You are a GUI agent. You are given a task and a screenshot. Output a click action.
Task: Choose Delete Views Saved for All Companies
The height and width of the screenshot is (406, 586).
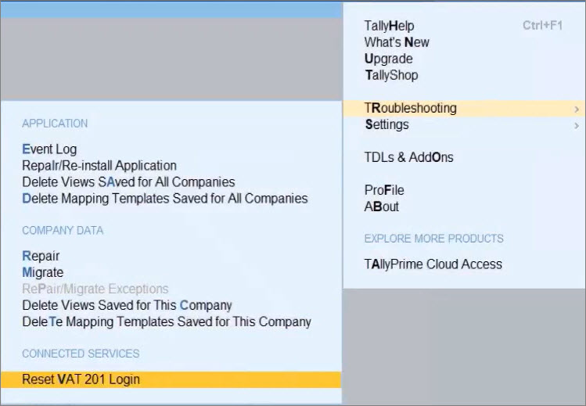[128, 182]
